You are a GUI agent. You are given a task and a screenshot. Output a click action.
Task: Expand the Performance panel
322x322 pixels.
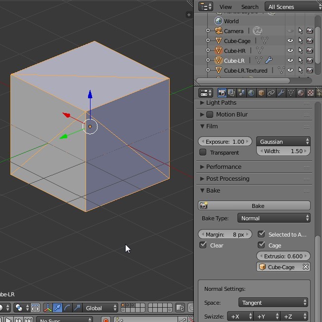223,167
